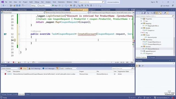Click the bookmark toolbar icon

[x=91, y=5]
